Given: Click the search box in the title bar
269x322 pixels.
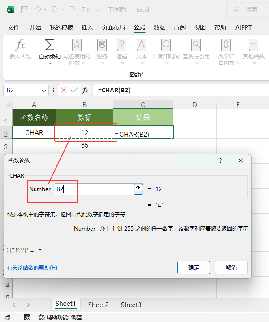Looking at the screenshot, I should pyautogui.click(x=248, y=10).
